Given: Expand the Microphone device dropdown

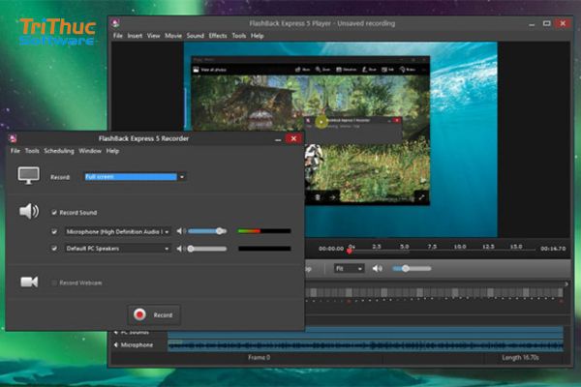Looking at the screenshot, I should click(167, 232).
